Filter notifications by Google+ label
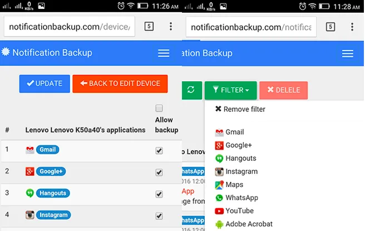This screenshot has height=231, width=365. 239,145
